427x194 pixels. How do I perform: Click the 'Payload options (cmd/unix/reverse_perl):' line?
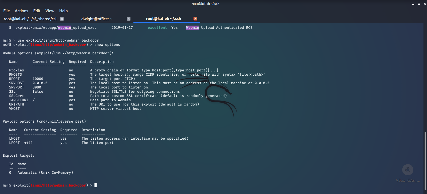45,122
